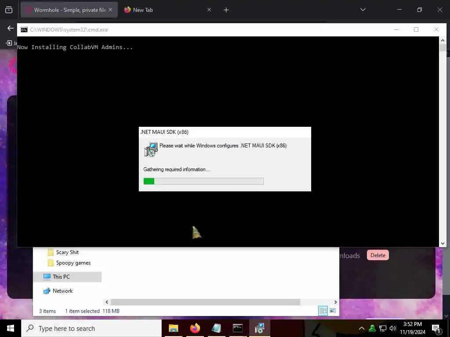
Task: Click the .NET MAUI SDK installer icon
Action: point(151,149)
